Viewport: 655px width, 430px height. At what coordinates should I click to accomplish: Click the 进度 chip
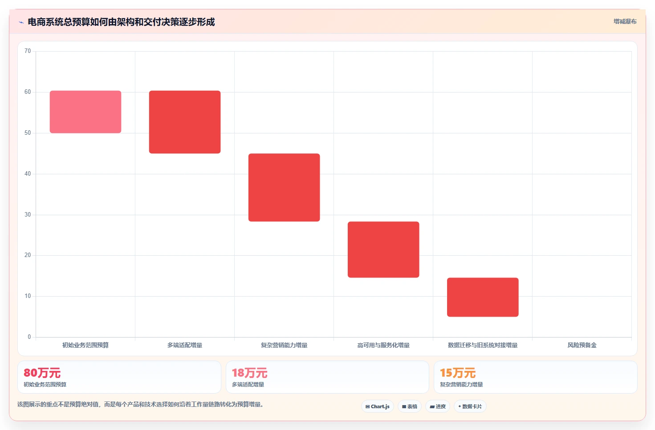click(x=438, y=406)
